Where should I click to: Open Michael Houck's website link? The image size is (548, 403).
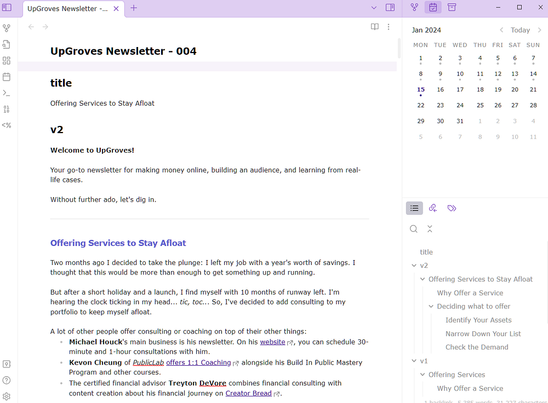[272, 342]
